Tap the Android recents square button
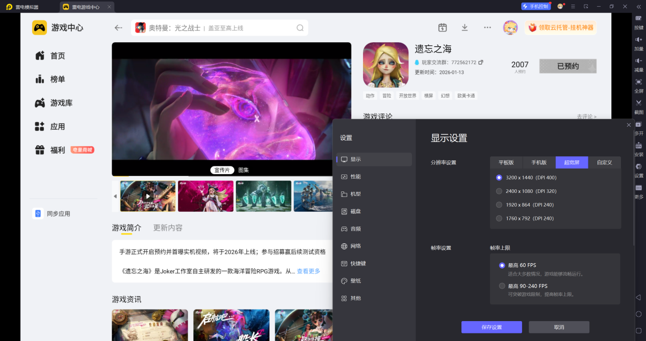Screen dimensions: 646x341 click(638, 331)
